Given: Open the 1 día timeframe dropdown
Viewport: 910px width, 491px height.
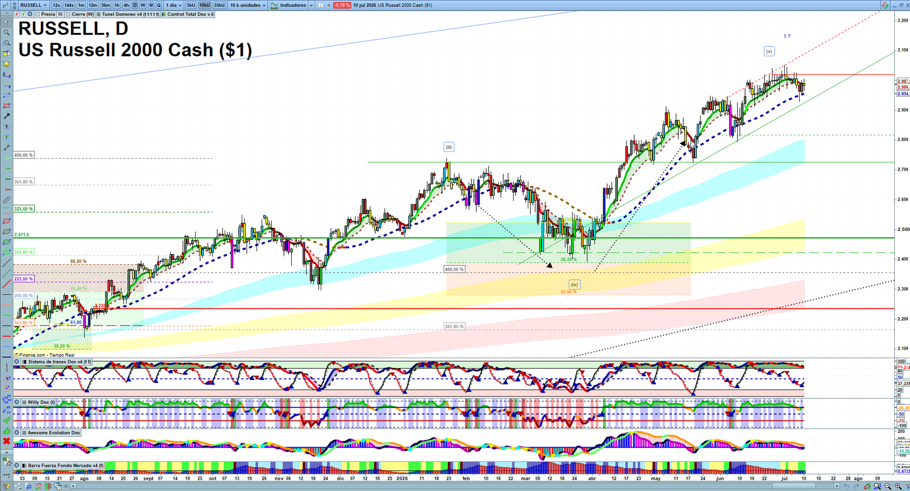Looking at the screenshot, I should (174, 5).
